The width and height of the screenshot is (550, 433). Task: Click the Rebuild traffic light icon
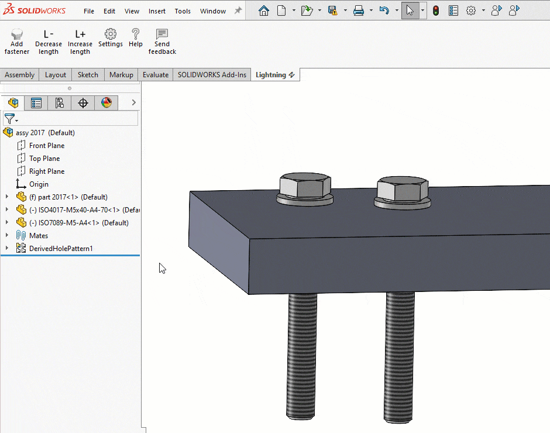coord(436,11)
